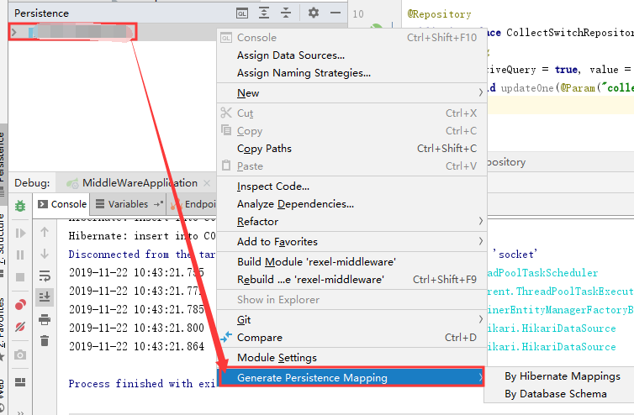
Task: Click ThreadPoolTaskScheduler log text
Action: coord(542,273)
